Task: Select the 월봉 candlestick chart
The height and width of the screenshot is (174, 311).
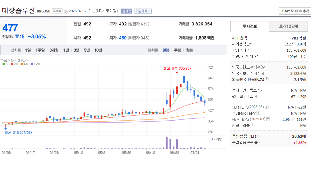Action: point(189,50)
